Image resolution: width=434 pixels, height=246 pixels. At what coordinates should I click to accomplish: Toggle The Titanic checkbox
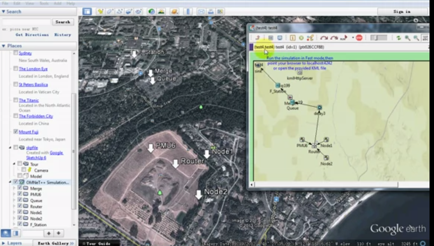point(16,100)
